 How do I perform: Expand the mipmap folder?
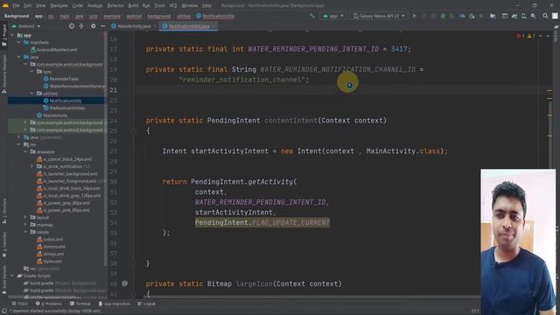click(25, 225)
